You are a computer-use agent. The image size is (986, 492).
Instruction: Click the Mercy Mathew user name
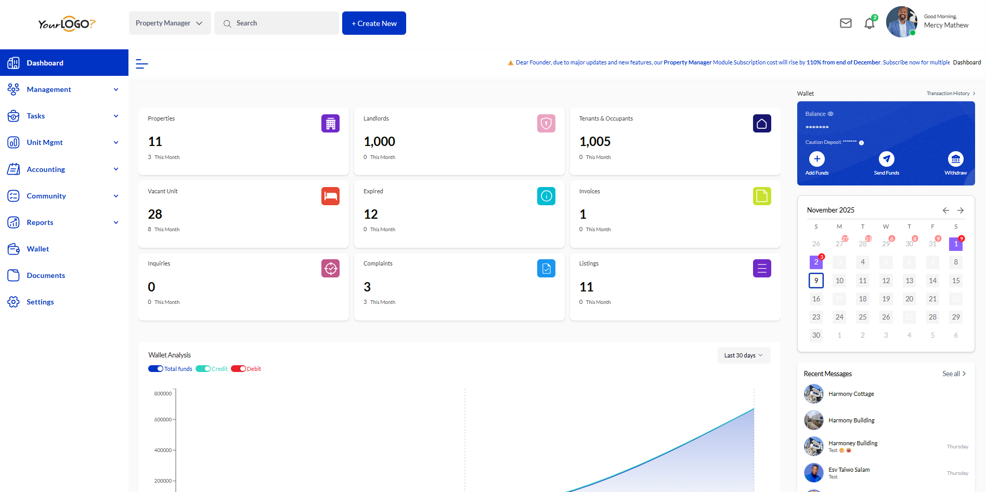[x=946, y=25]
